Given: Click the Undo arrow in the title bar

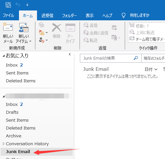Looking at the screenshot, I should pos(18,5).
